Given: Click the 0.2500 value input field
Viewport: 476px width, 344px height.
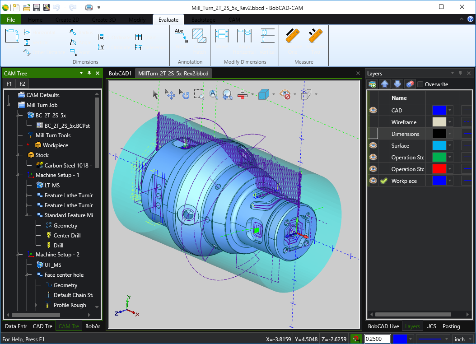Looking at the screenshot, I should click(377, 339).
